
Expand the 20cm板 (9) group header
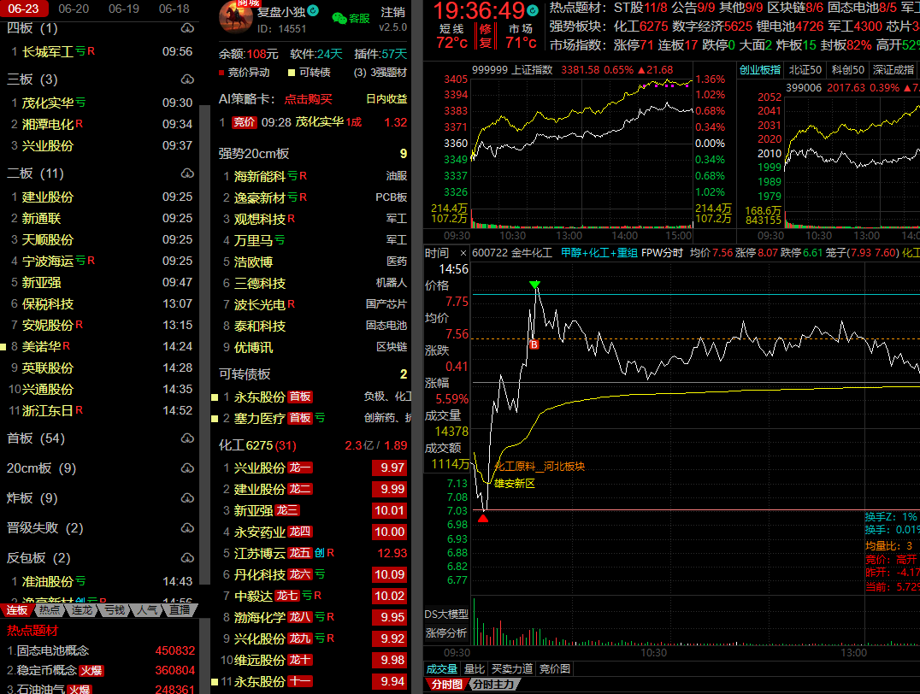click(41, 468)
